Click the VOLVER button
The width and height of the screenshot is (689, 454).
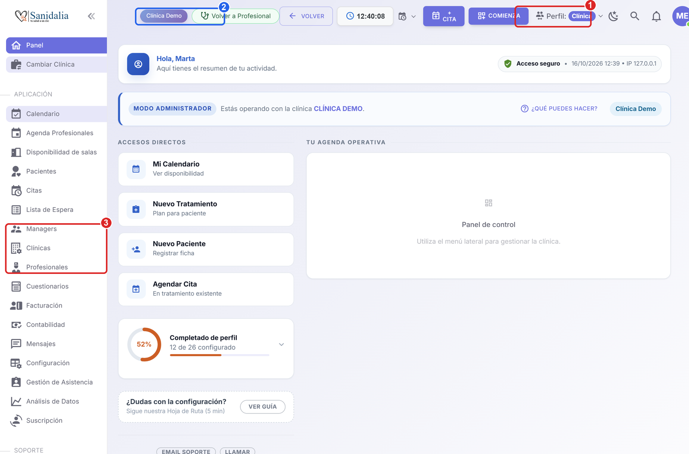[306, 16]
